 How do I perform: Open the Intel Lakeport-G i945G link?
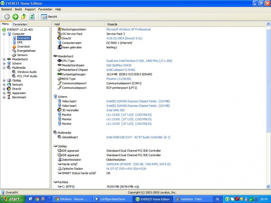coord(121,70)
